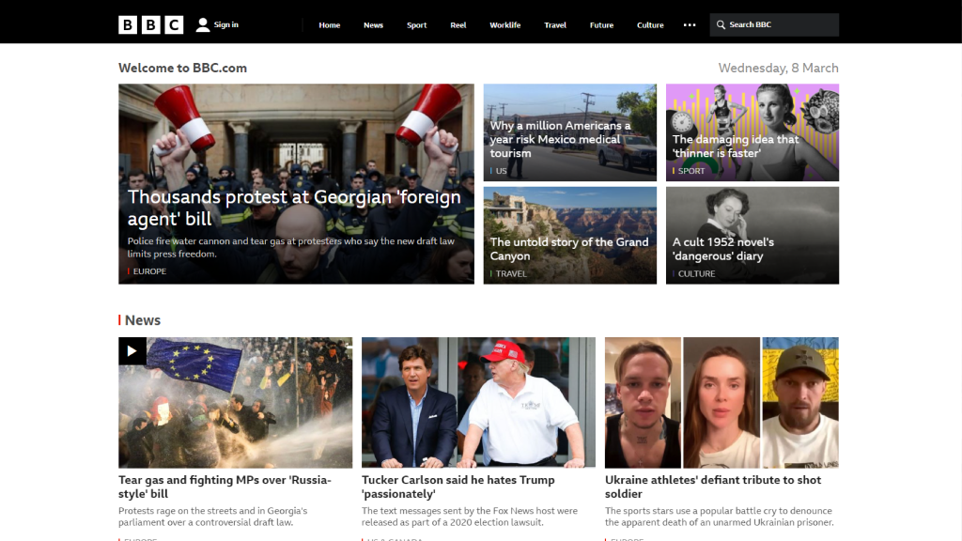The image size is (962, 541).
Task: Click the EUROPE tag on main story
Action: (149, 271)
